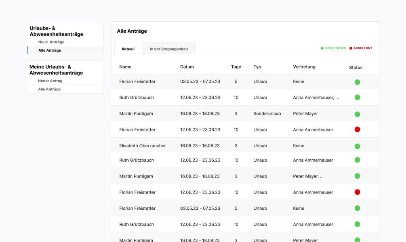Click green status dot for Elisabeth Oberzaucher
Image resolution: width=406 pixels, height=242 pixels.
click(358, 146)
